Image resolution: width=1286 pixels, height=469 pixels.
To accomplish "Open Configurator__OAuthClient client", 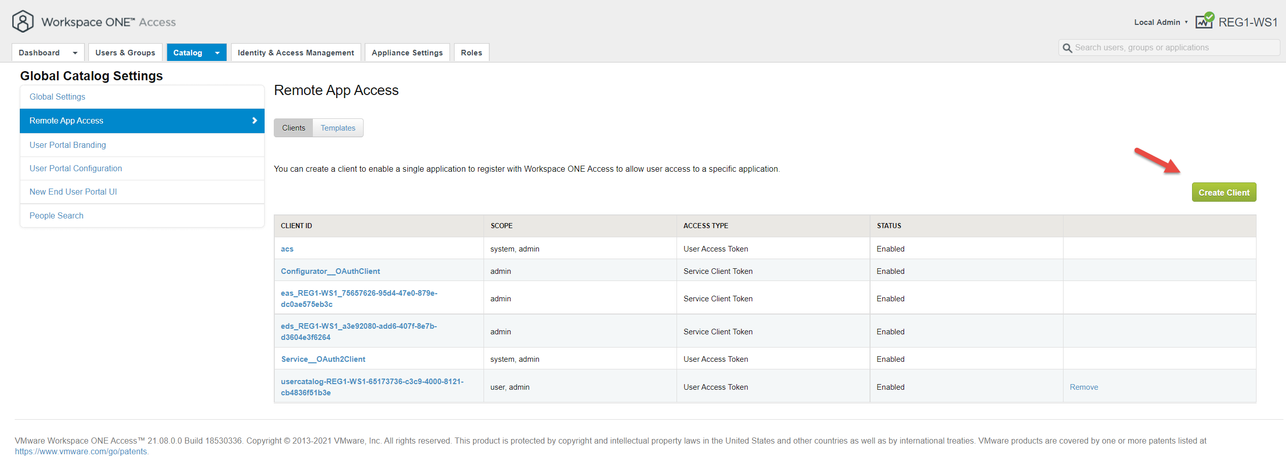I will click(x=330, y=271).
